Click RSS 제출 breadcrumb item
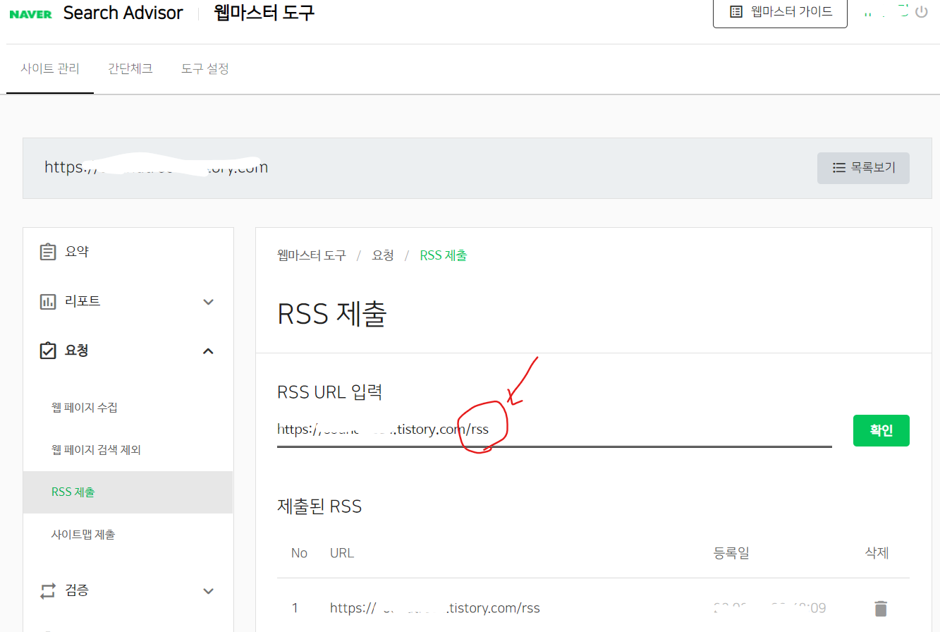This screenshot has width=940, height=632. (x=443, y=255)
